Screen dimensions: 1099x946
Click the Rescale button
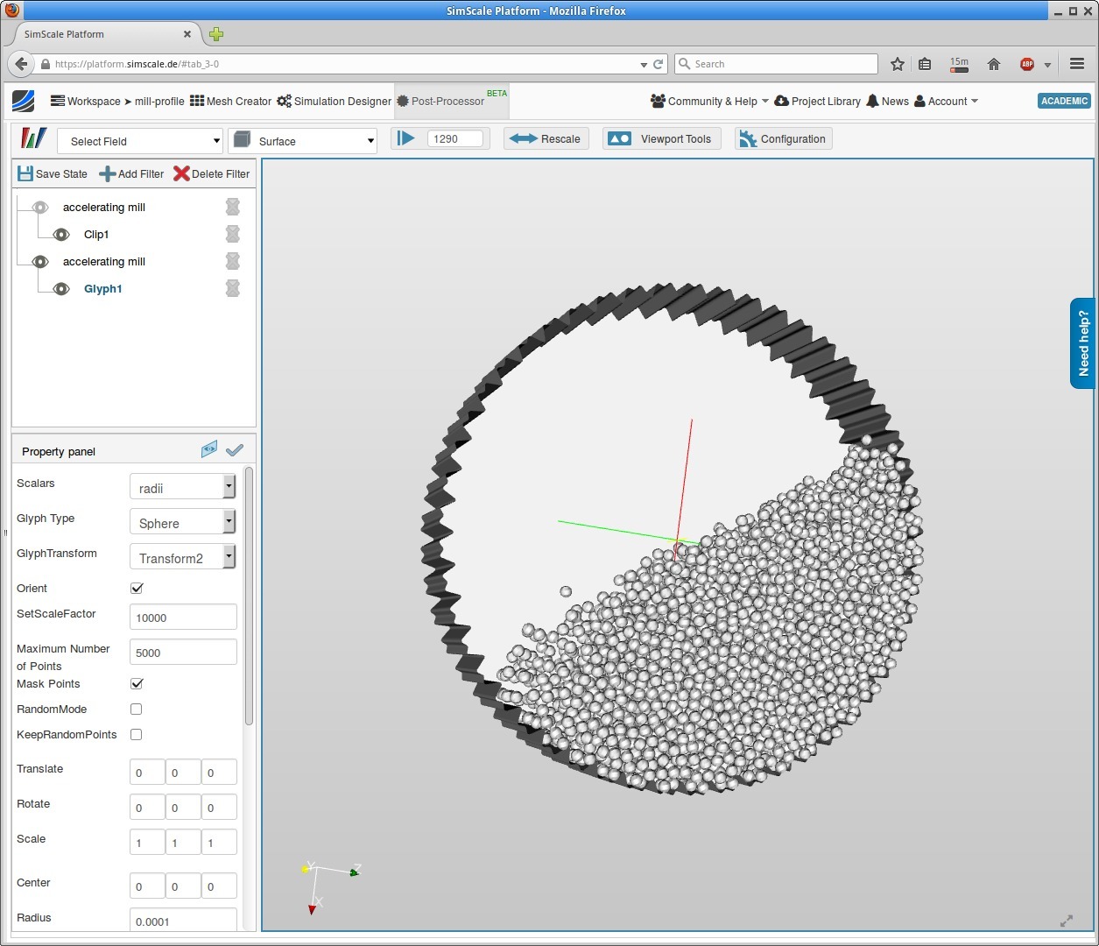point(545,138)
